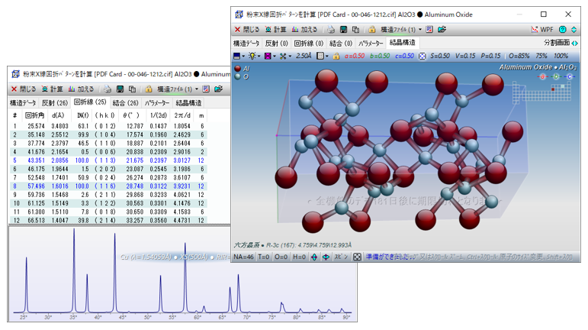Open unit cell panel dropdown
The width and height of the screenshot is (588, 330).
click(x=322, y=56)
